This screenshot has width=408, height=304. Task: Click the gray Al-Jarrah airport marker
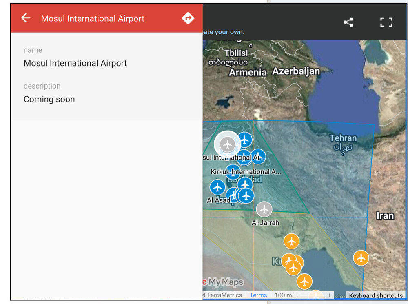click(264, 210)
